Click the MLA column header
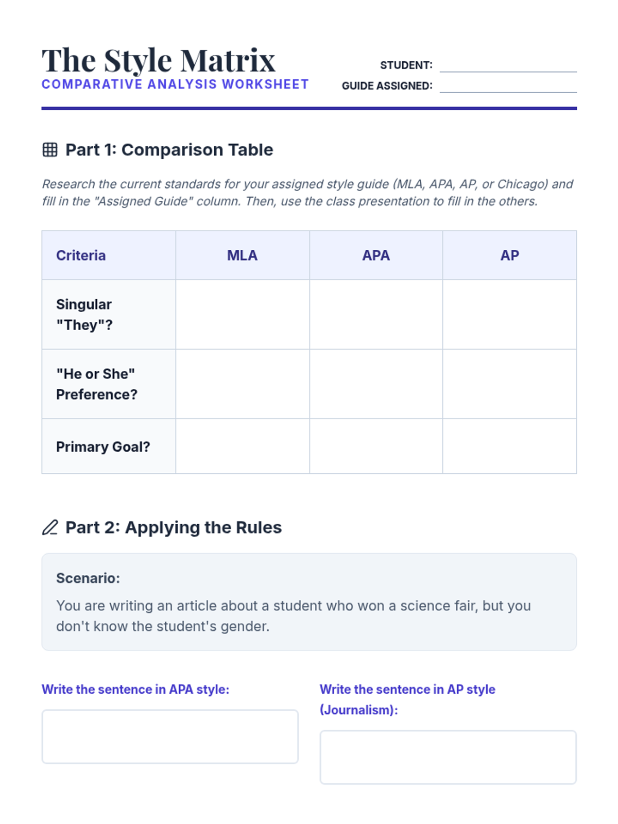Screen dimensions: 618x824 [x=243, y=255]
